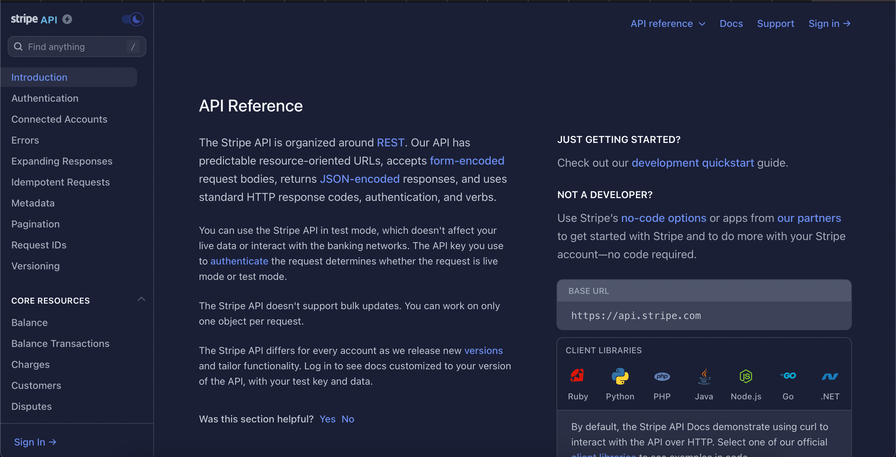The height and width of the screenshot is (457, 896).
Task: Collapse the Core Resources section
Action: [141, 299]
